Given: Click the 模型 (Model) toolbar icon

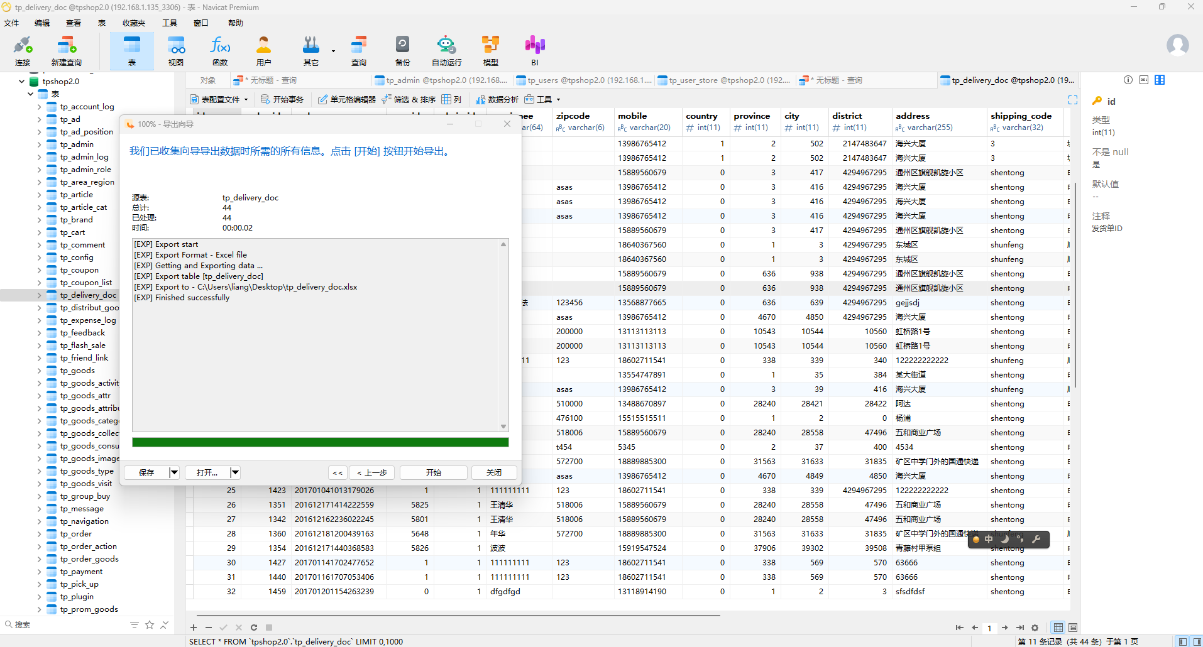Looking at the screenshot, I should [x=490, y=51].
